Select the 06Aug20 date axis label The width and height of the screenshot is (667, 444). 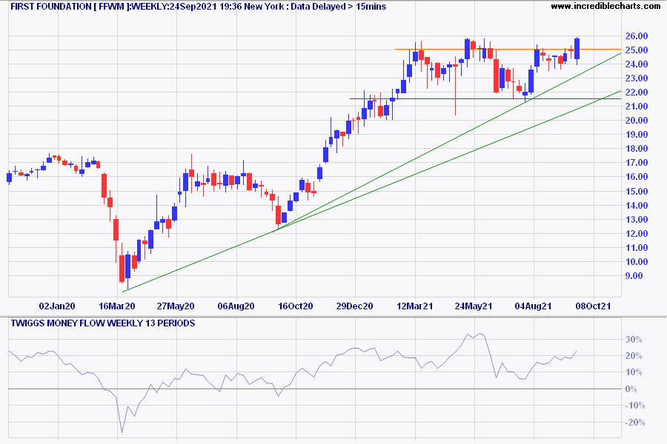pyautogui.click(x=236, y=306)
